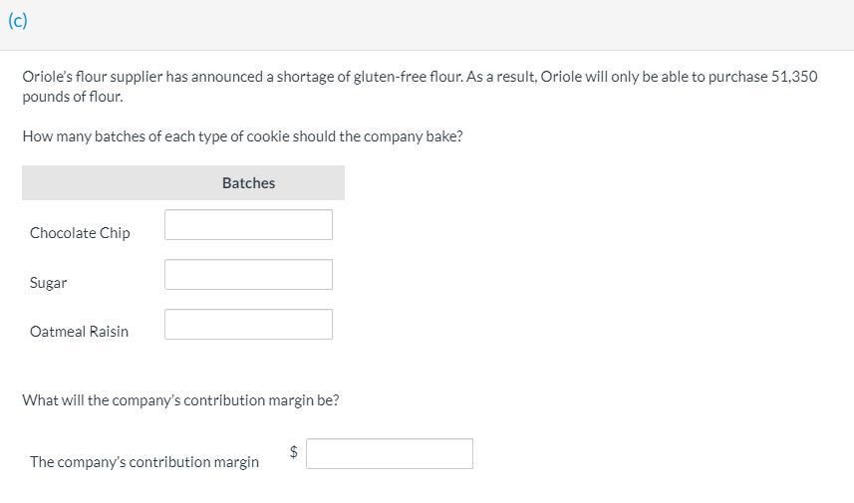This screenshot has width=854, height=503.
Task: Click the Chocolate Chip row label
Action: 80,233
